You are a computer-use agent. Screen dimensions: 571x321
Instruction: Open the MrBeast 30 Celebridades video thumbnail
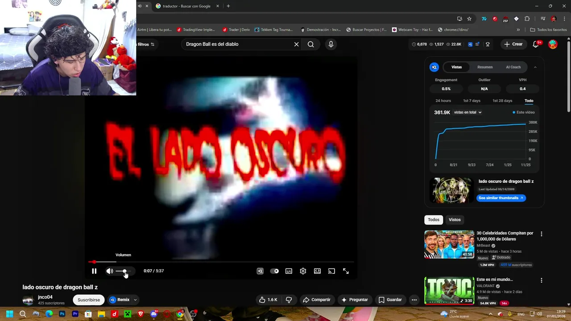449,244
